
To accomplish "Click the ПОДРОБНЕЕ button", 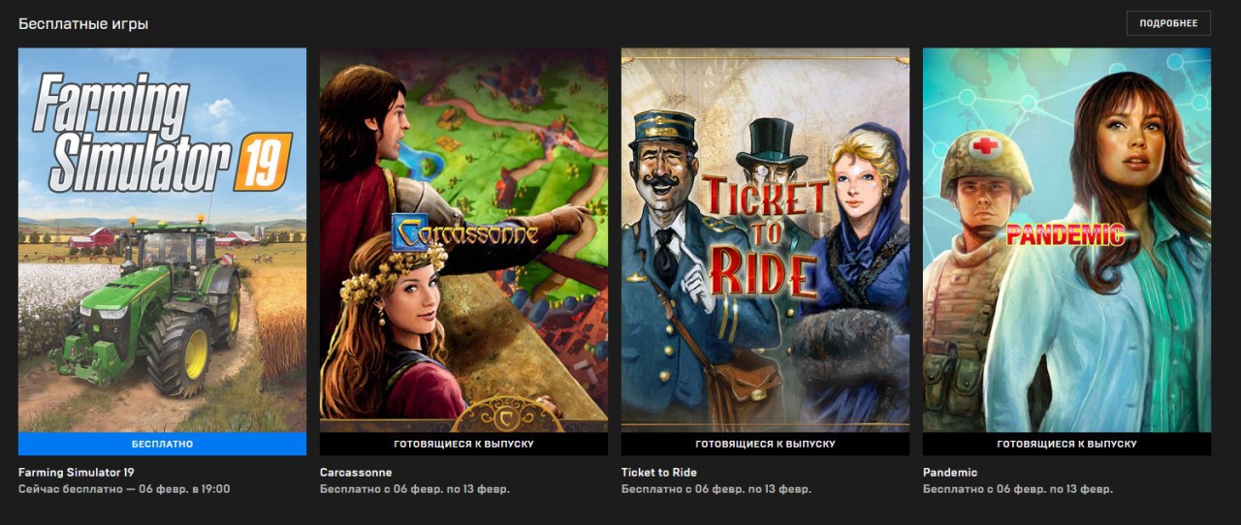I will tap(1168, 23).
